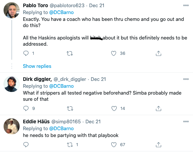Visit Eddie Häüs profile via display name
This screenshot has width=193, height=152.
[36, 121]
